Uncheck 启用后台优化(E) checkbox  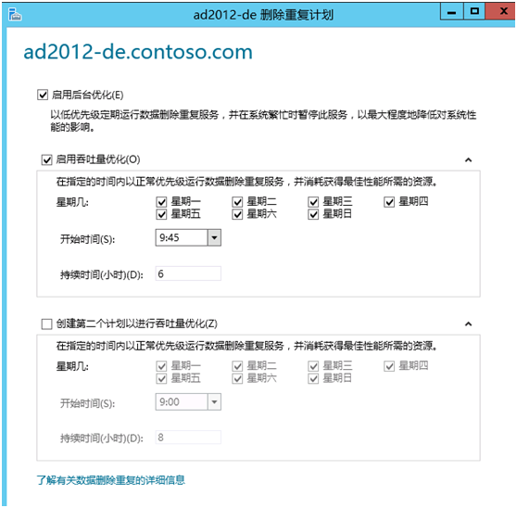point(43,95)
